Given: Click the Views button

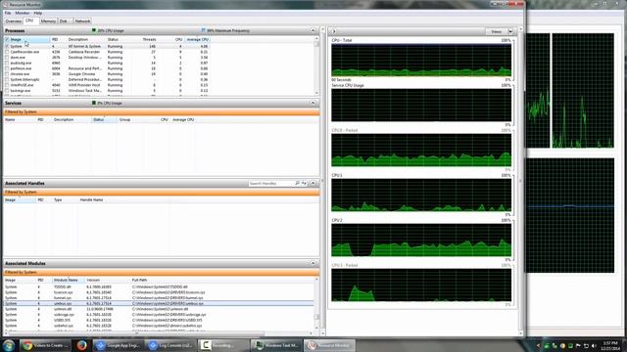Looking at the screenshot, I should (x=497, y=31).
